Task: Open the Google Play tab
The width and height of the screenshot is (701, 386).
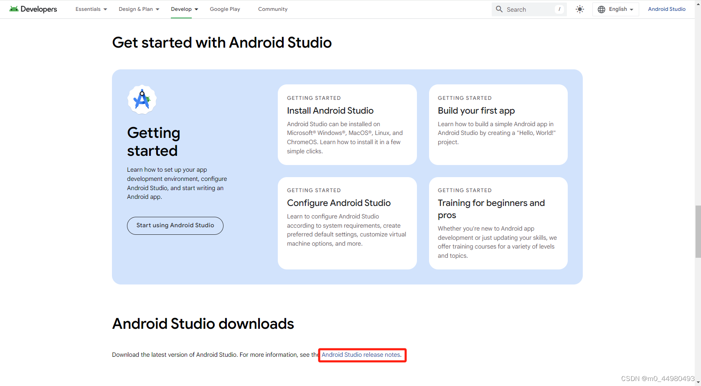Action: pyautogui.click(x=225, y=9)
